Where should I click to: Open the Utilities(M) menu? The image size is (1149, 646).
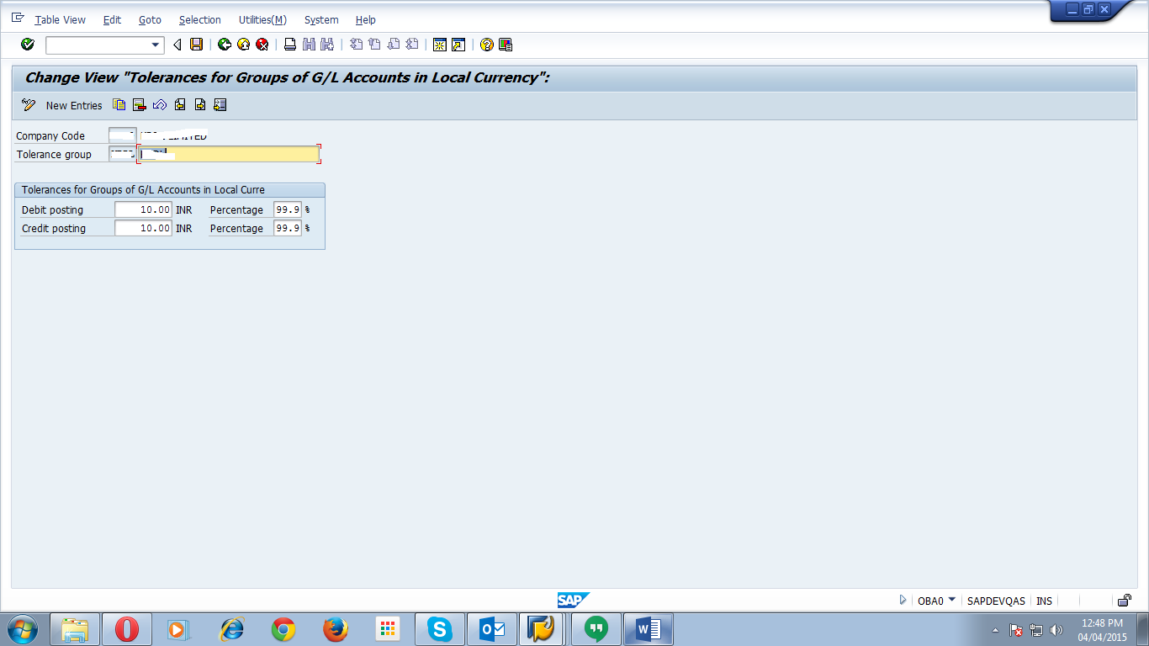point(262,19)
